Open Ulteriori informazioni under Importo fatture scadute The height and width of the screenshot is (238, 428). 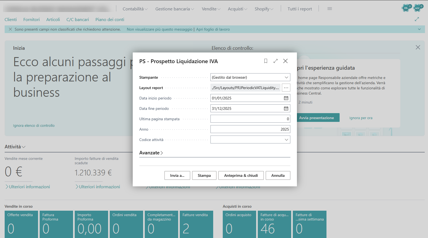tap(97, 187)
